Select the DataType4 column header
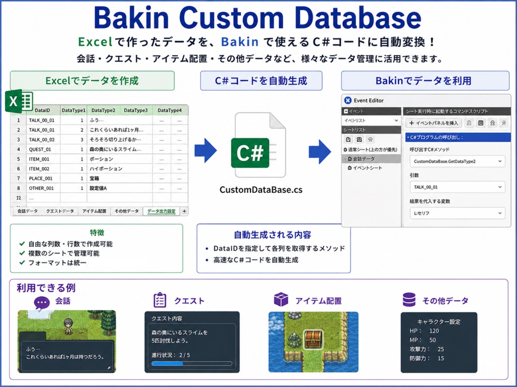 coord(170,110)
